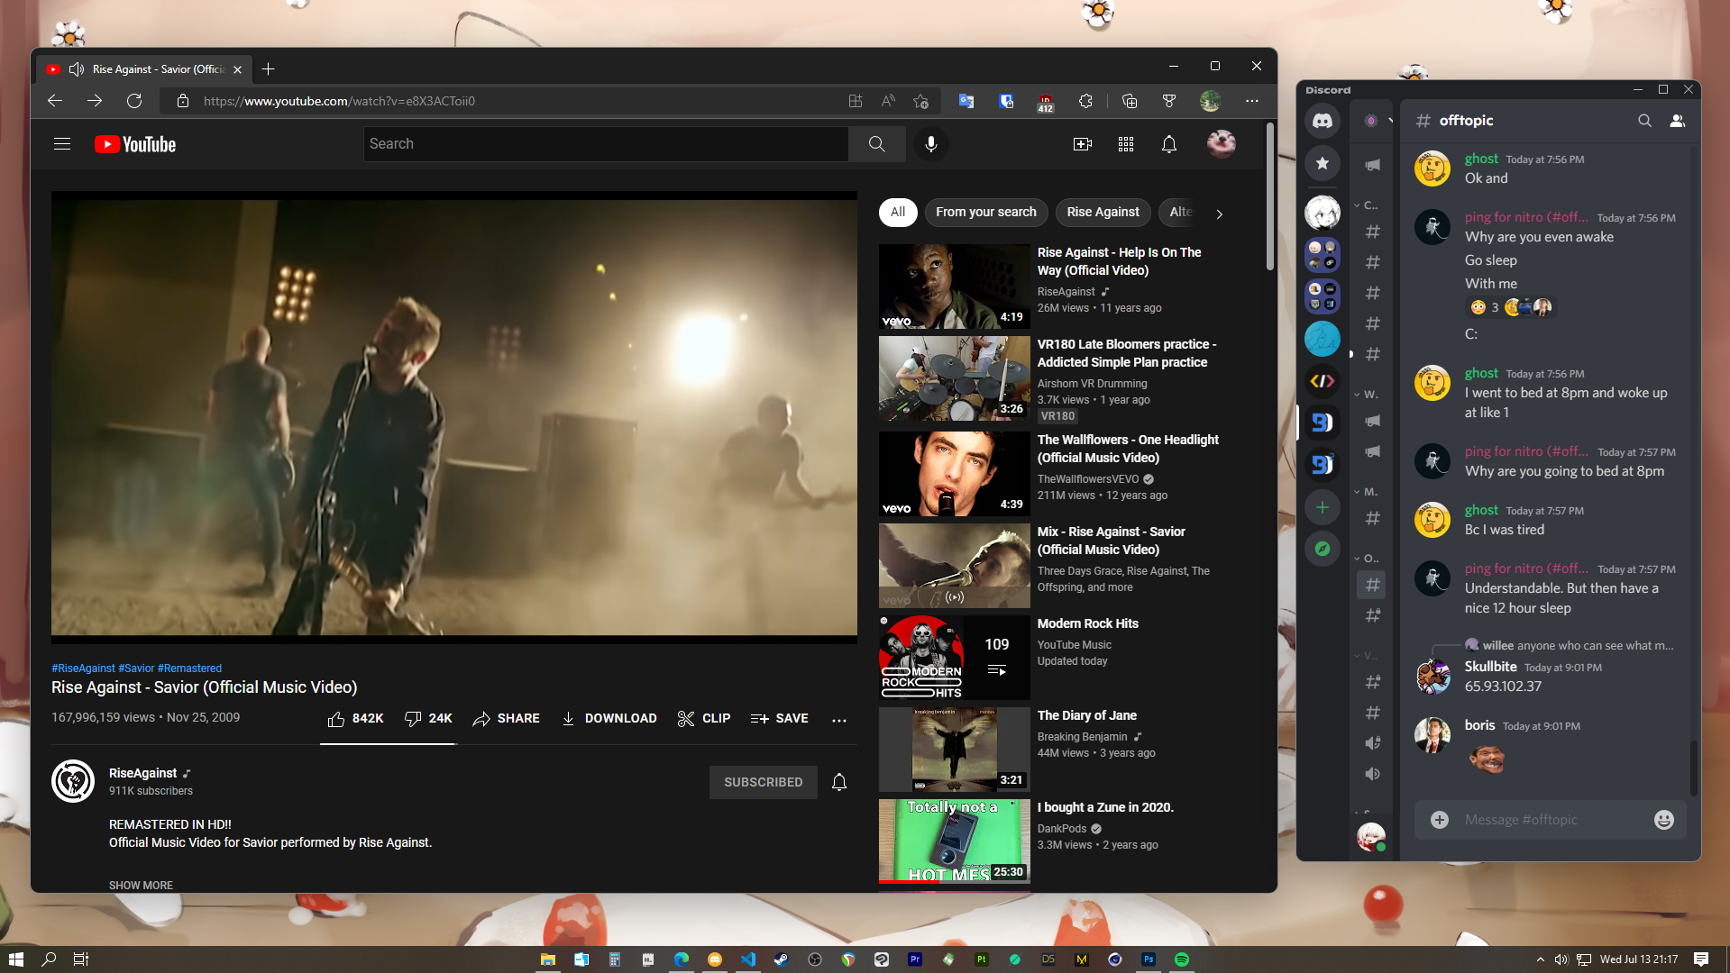Viewport: 1730px width, 973px height.
Task: Collapse Discord channel category 'C..'
Action: (x=1367, y=205)
